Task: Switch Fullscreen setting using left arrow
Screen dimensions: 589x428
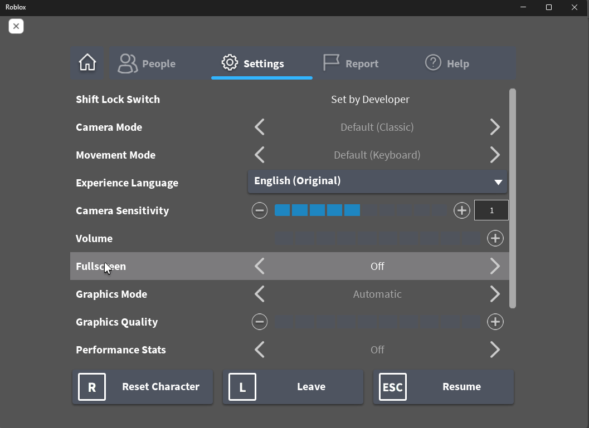Action: coord(260,266)
